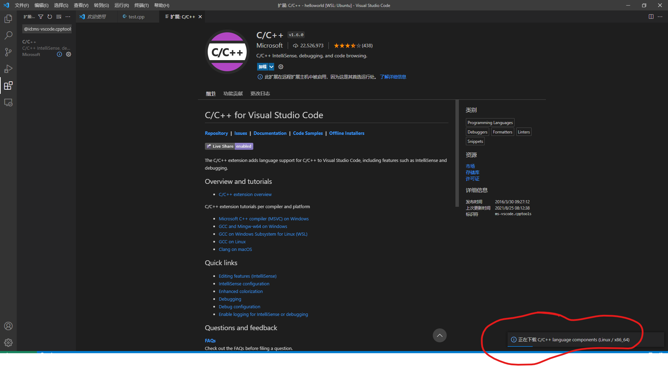Viewport: 668px width, 367px height.
Task: Open the 市场 marketplace resource link
Action: tap(470, 166)
